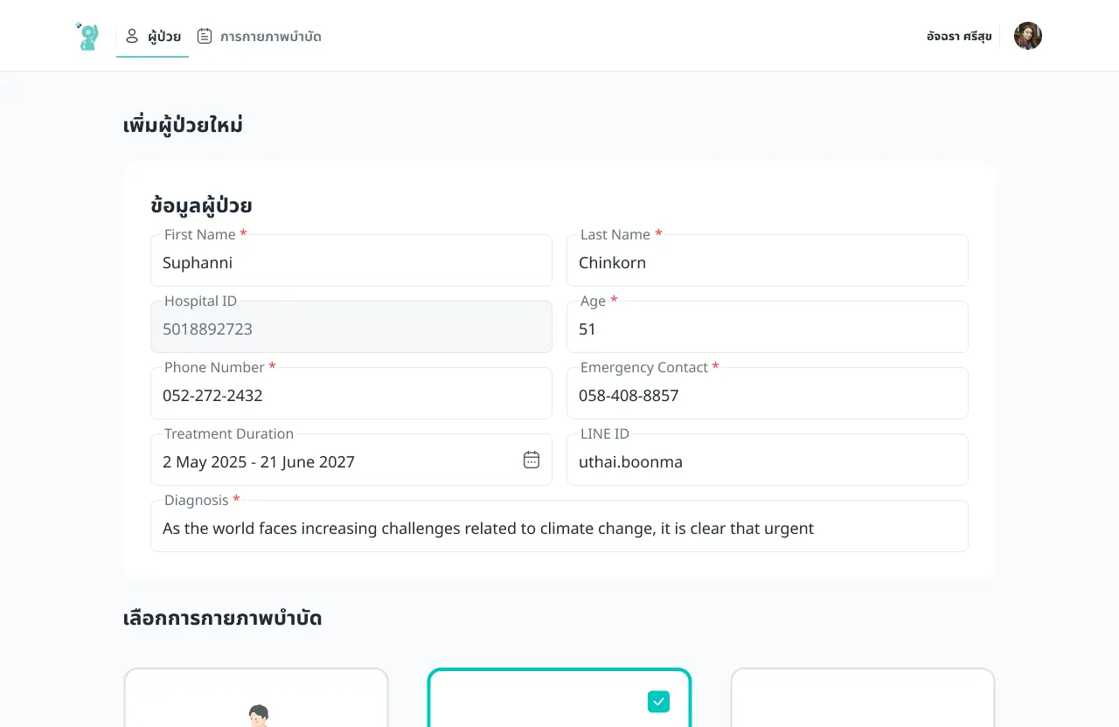Select the first physiotherapy card with figure
The width and height of the screenshot is (1119, 727).
(x=256, y=697)
